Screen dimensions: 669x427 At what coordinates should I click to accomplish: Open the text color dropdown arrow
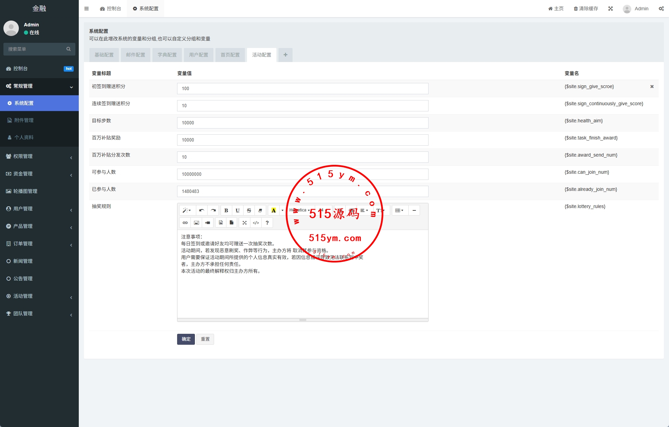(x=283, y=210)
